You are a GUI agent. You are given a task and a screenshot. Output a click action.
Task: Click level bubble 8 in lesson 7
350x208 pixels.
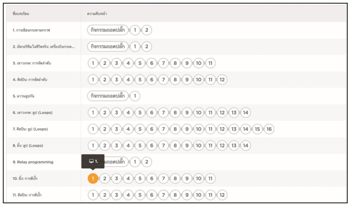click(175, 129)
